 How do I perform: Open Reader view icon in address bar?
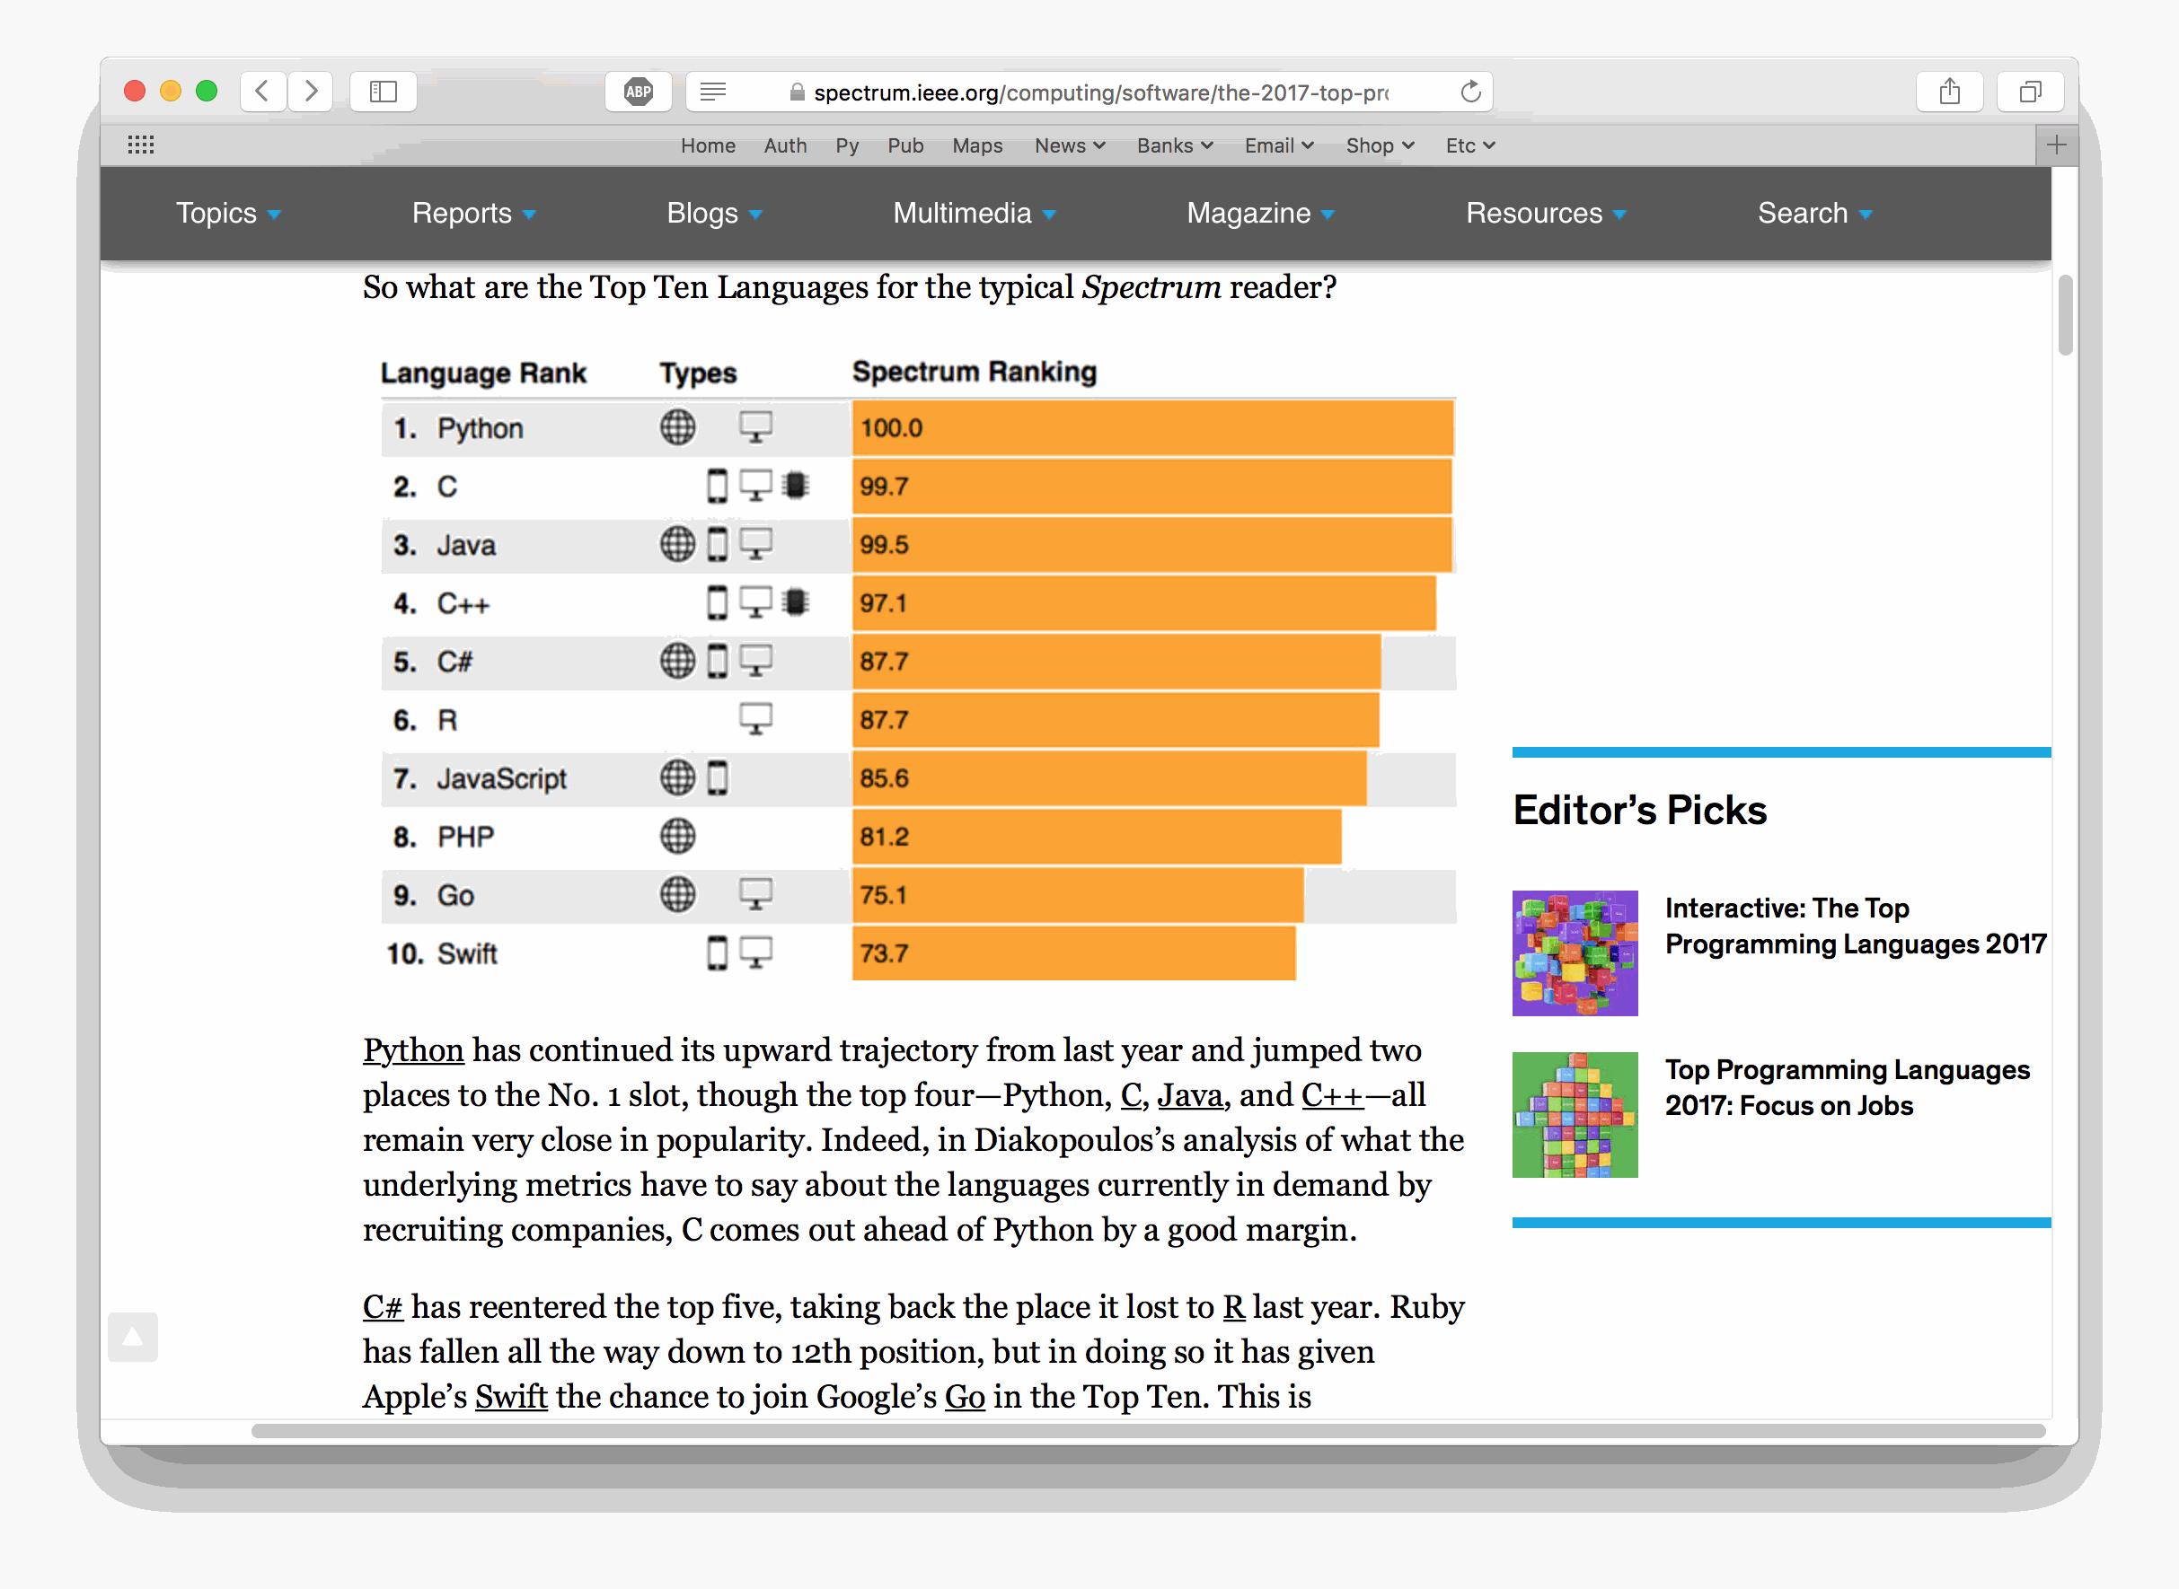click(713, 92)
